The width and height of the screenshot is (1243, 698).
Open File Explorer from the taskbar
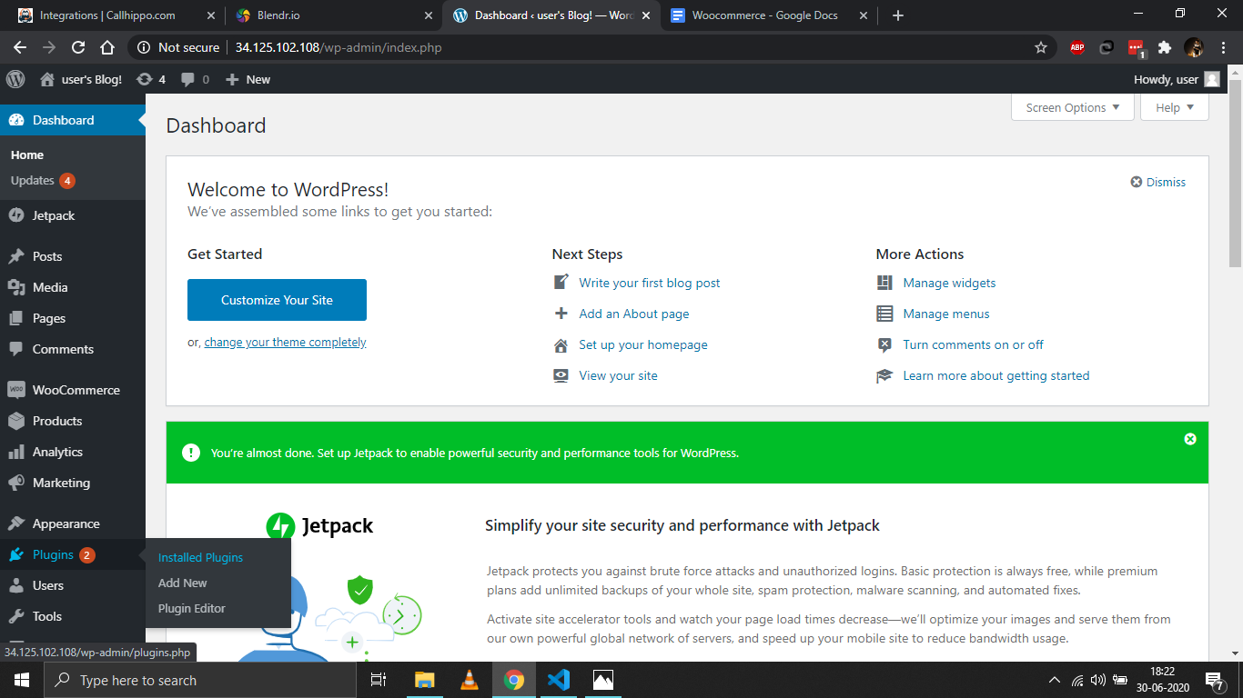pos(425,680)
